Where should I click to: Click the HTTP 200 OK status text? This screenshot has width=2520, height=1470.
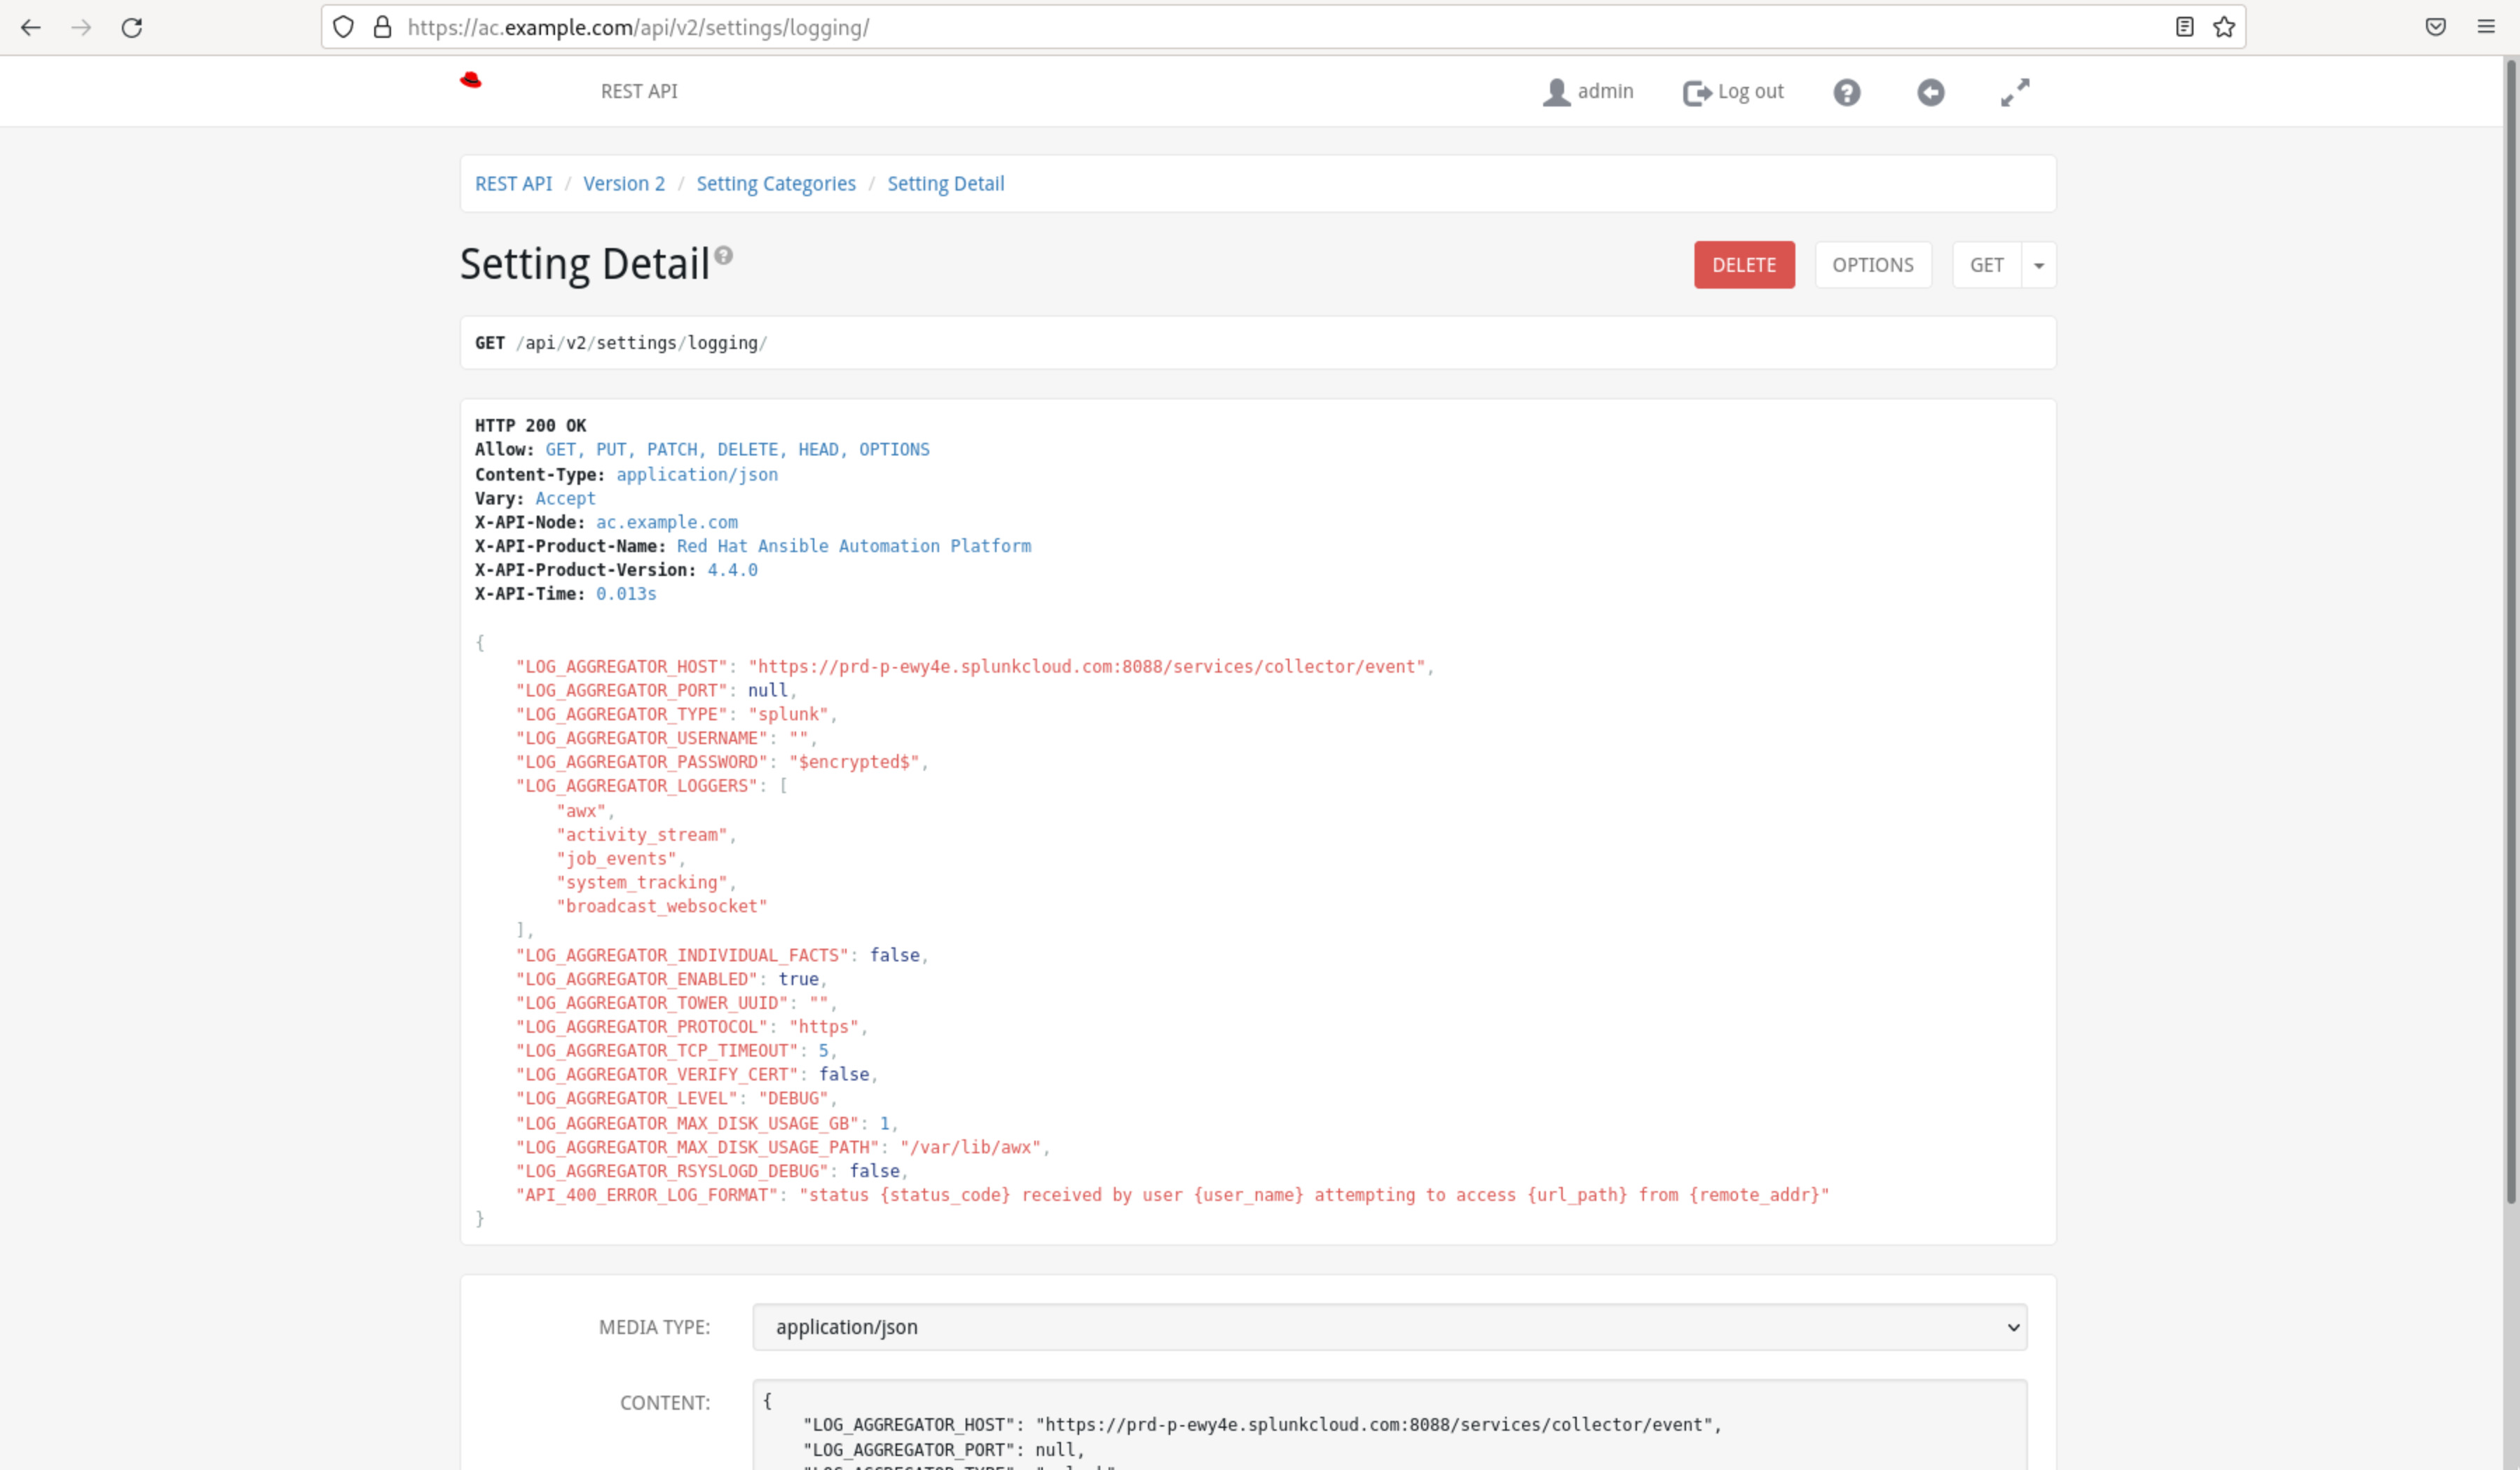pos(530,426)
